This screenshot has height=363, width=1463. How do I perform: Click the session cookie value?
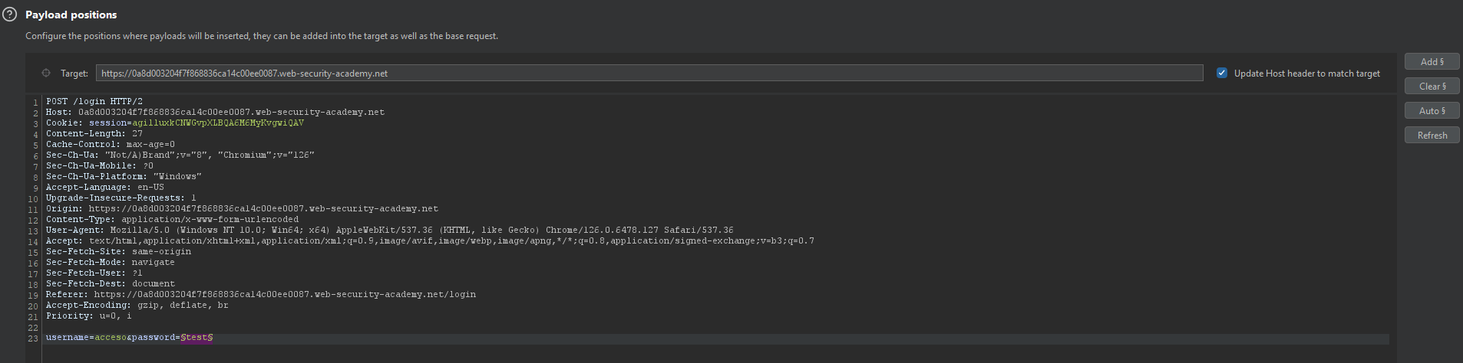point(217,123)
